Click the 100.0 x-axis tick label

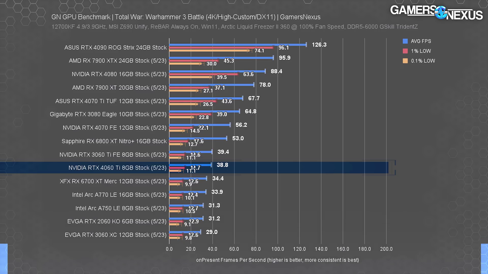[x=278, y=249]
